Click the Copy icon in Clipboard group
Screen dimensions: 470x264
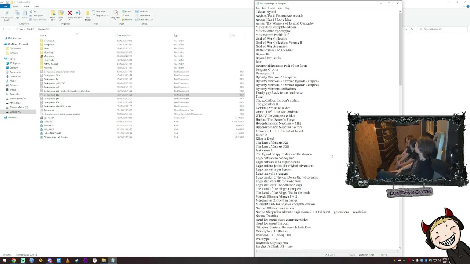pos(17,15)
